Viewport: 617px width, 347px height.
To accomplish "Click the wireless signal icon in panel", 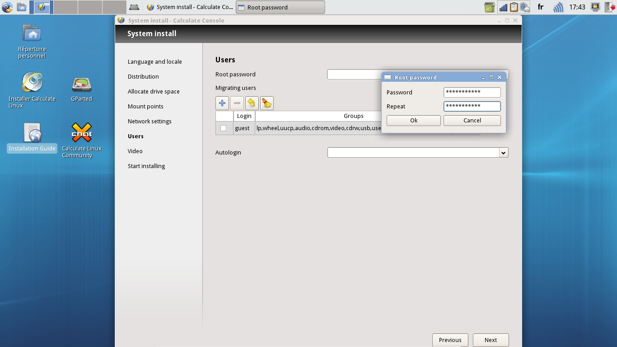I will tap(558, 7).
